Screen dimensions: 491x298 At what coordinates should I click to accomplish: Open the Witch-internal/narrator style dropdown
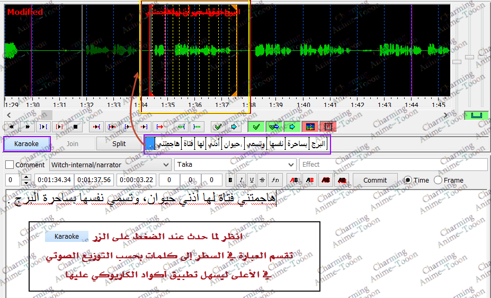point(110,165)
